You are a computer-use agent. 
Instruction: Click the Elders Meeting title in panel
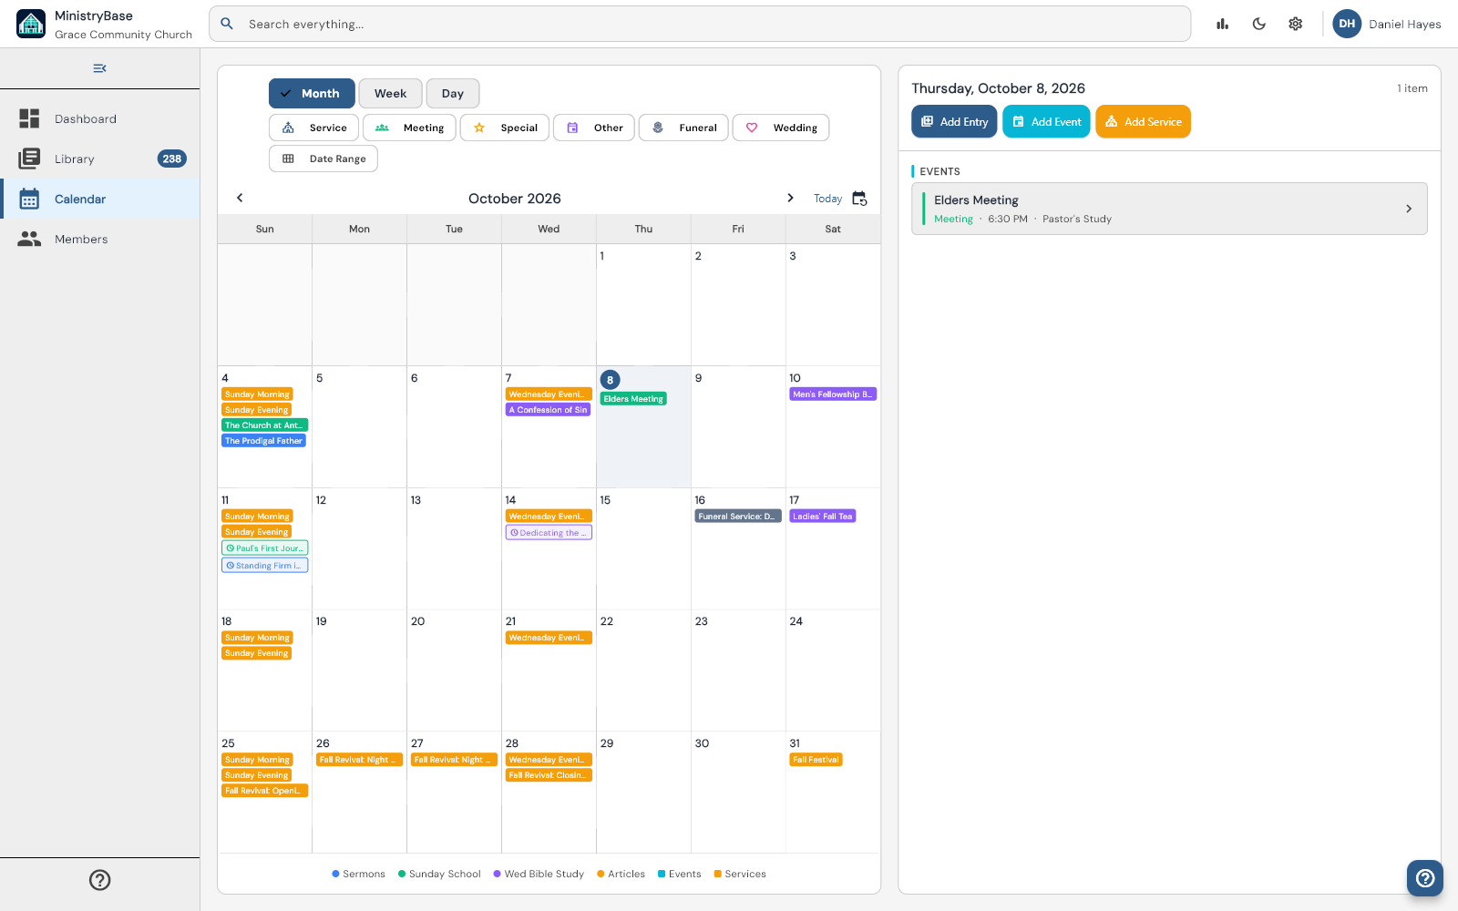point(976,200)
